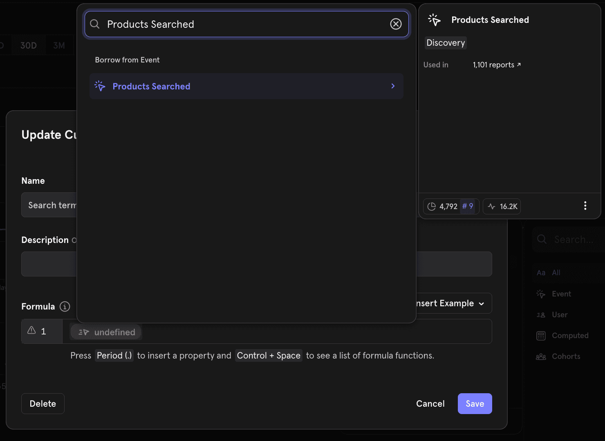Screen dimensions: 605x441
Task: Cancel the custom property update
Action: pyautogui.click(x=430, y=404)
